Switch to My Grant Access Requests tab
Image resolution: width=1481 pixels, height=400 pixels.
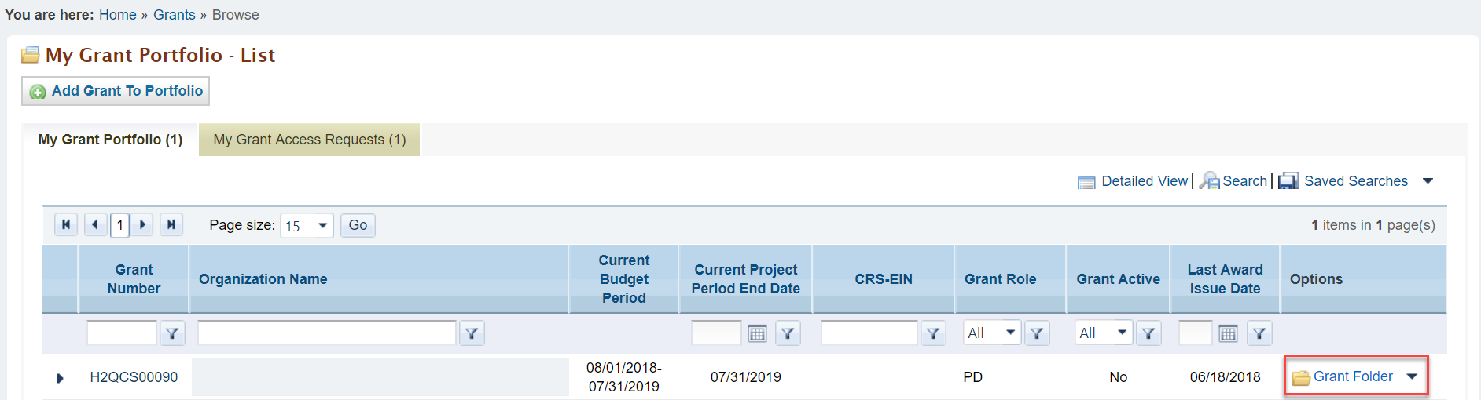(310, 140)
